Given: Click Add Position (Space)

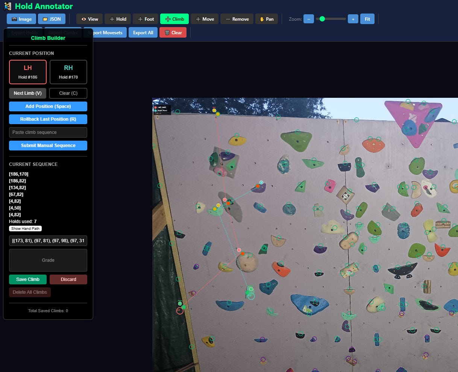Looking at the screenshot, I should [48, 106].
